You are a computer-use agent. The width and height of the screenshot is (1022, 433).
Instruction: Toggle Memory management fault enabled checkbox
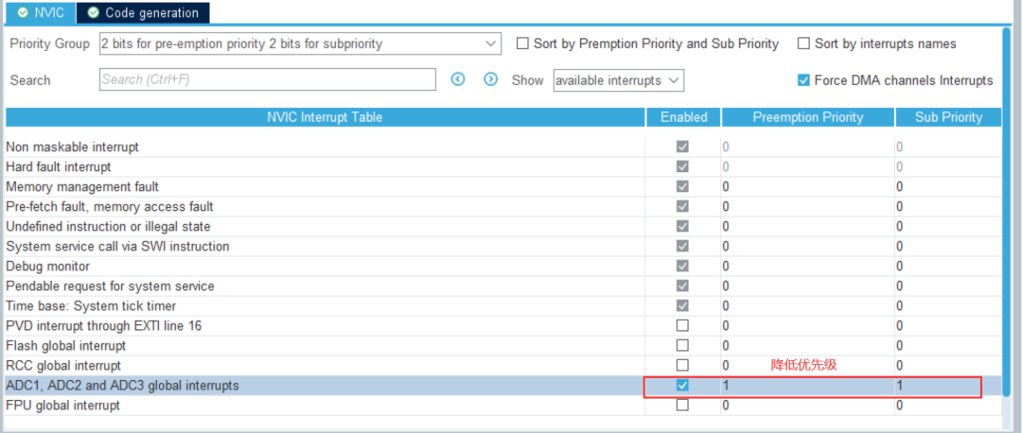[x=682, y=186]
